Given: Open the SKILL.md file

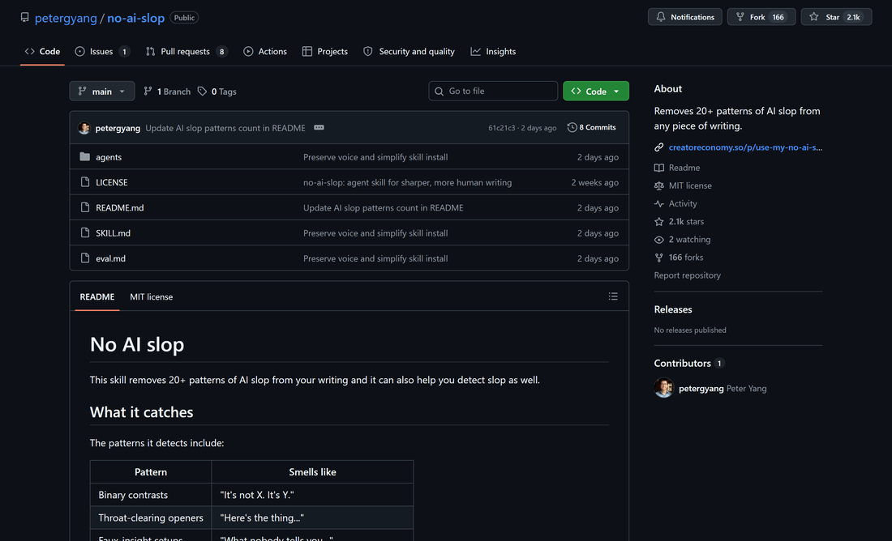Looking at the screenshot, I should click(114, 233).
